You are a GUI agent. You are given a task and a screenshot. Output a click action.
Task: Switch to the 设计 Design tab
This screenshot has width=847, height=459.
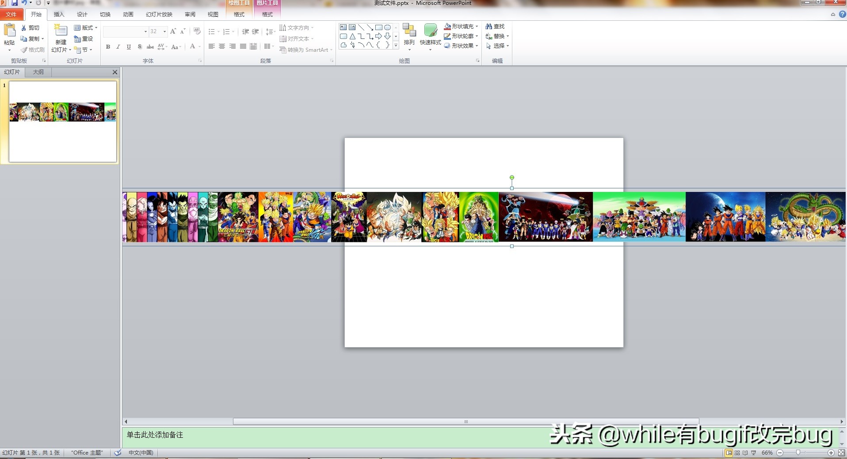point(82,15)
